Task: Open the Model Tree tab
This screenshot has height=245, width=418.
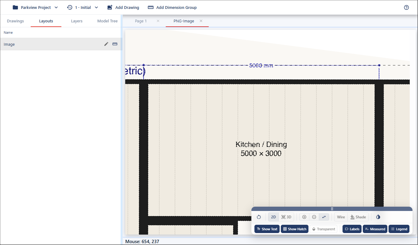Action: click(x=107, y=21)
